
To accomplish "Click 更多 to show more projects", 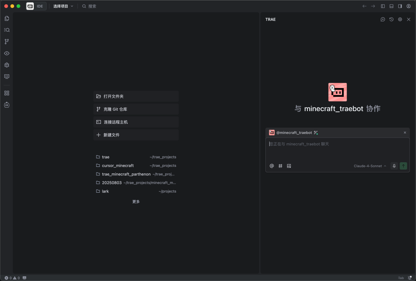I will [x=136, y=201].
